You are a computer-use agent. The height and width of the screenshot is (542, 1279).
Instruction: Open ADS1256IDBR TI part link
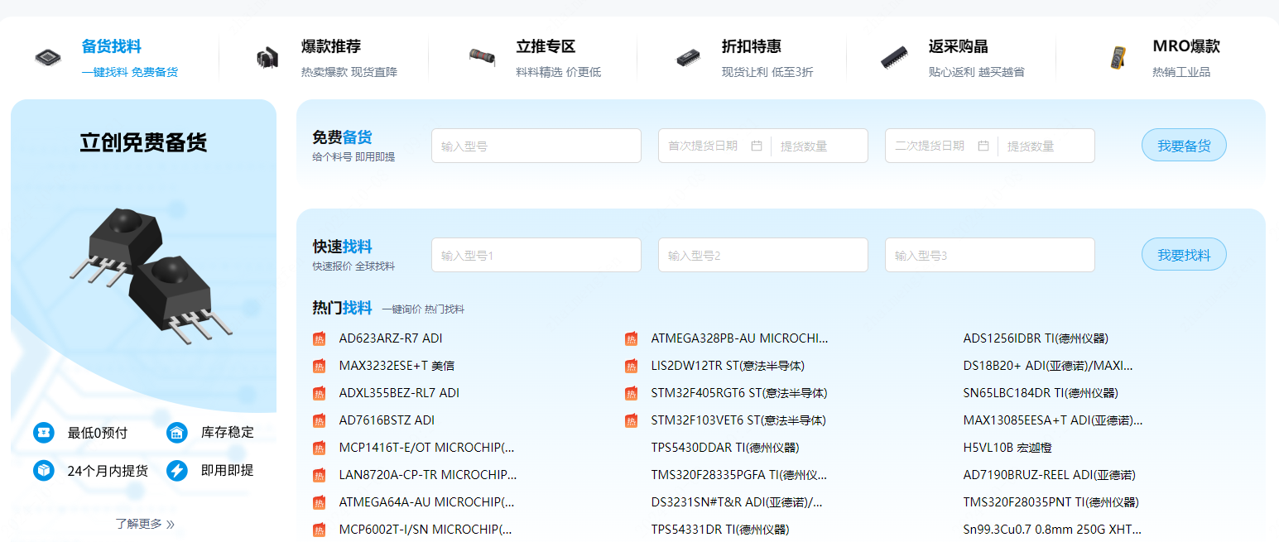pyautogui.click(x=1036, y=338)
